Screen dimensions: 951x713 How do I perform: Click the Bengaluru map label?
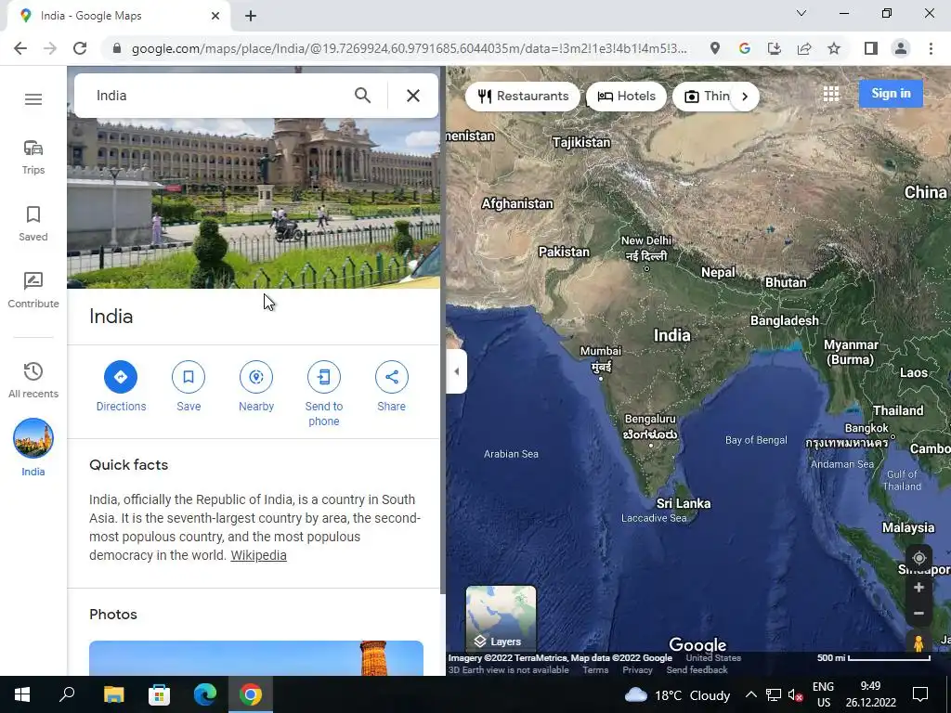(650, 427)
